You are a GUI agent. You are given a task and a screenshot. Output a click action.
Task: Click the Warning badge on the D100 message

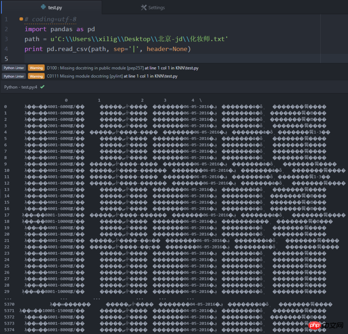(36, 68)
